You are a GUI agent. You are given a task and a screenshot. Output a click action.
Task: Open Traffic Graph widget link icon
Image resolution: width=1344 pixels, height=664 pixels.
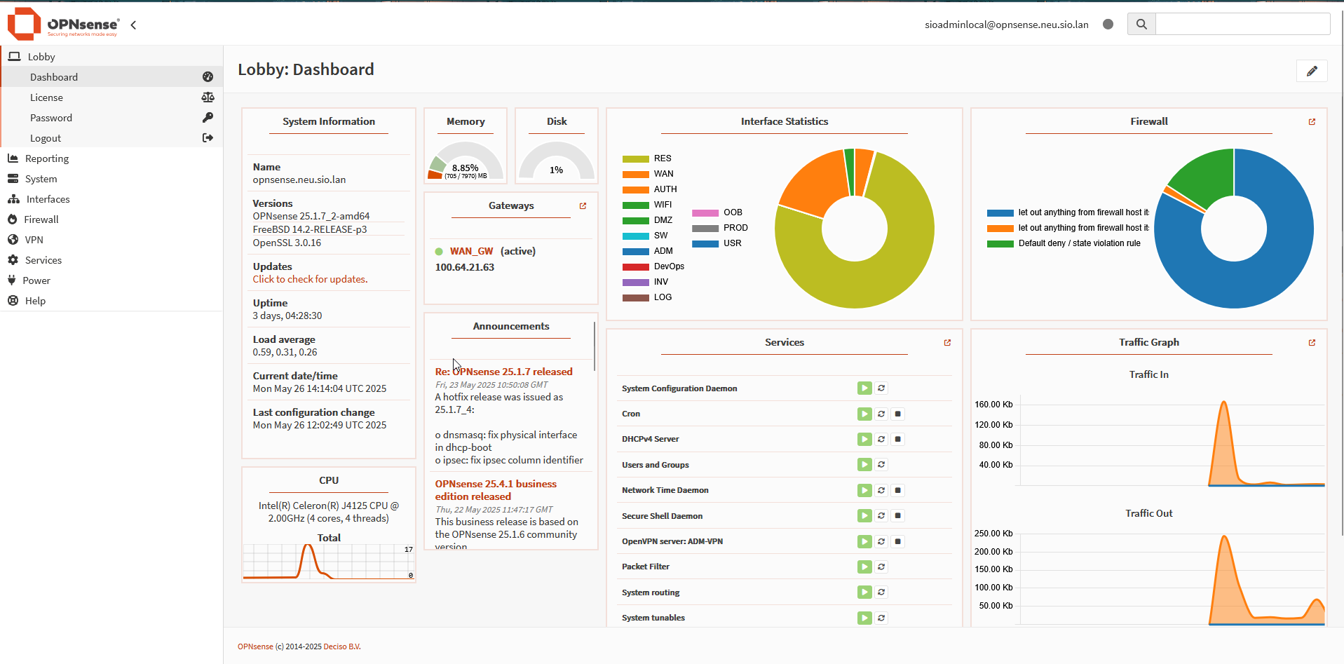coord(1312,343)
